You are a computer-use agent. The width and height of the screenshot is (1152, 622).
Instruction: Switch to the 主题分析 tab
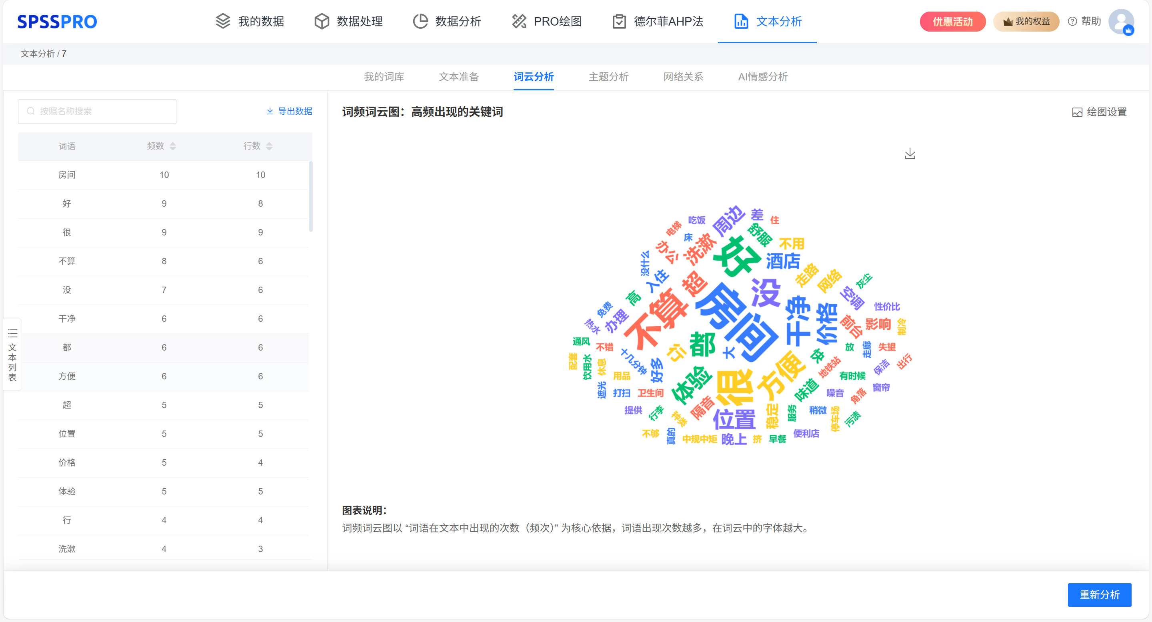pyautogui.click(x=608, y=77)
